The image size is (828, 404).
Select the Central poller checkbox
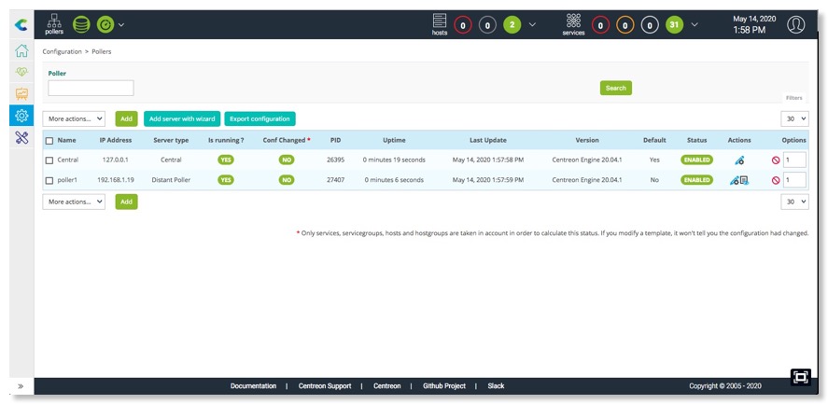pos(49,160)
